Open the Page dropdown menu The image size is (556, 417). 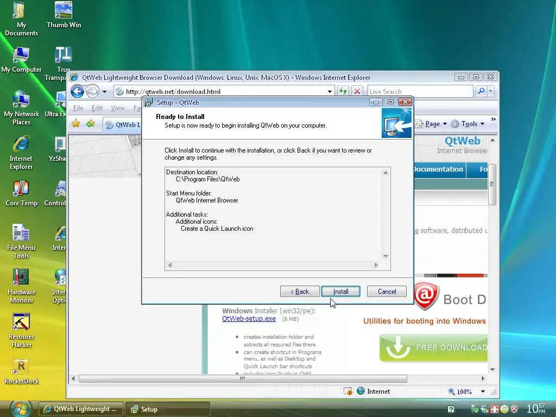pos(431,124)
